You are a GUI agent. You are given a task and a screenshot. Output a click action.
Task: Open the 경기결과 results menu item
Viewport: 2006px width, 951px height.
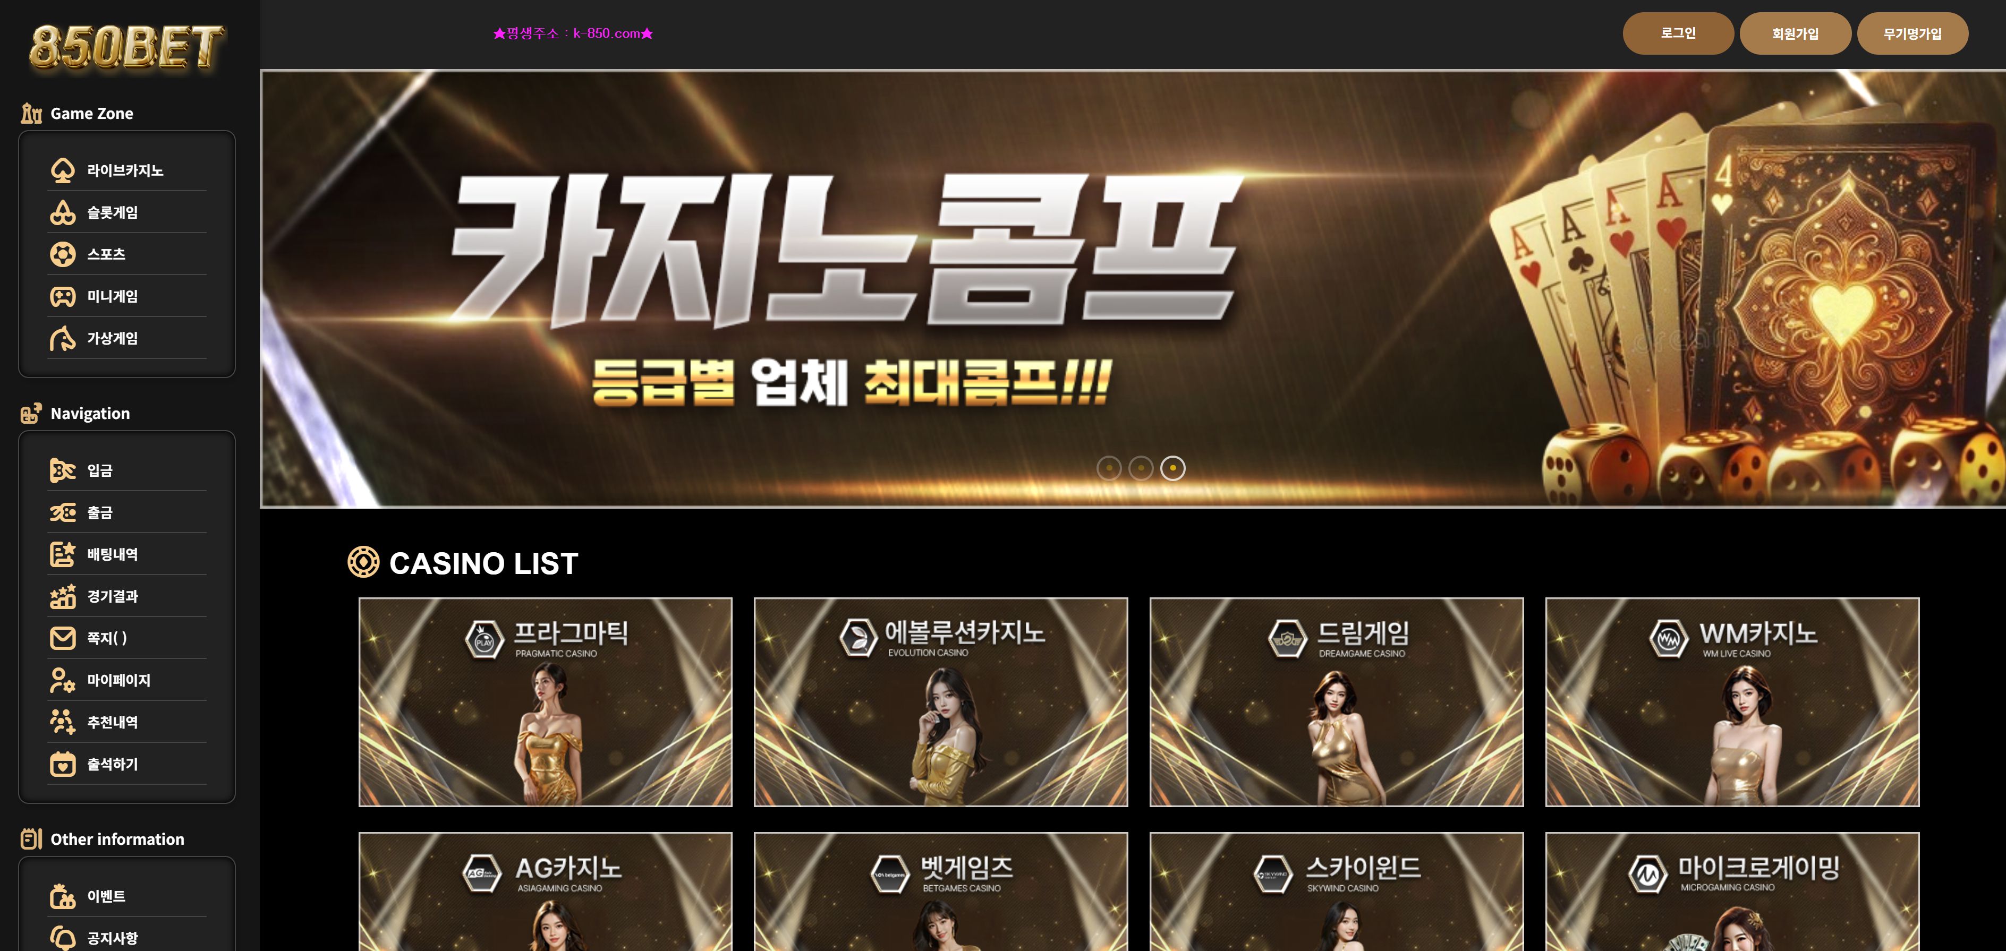point(127,596)
